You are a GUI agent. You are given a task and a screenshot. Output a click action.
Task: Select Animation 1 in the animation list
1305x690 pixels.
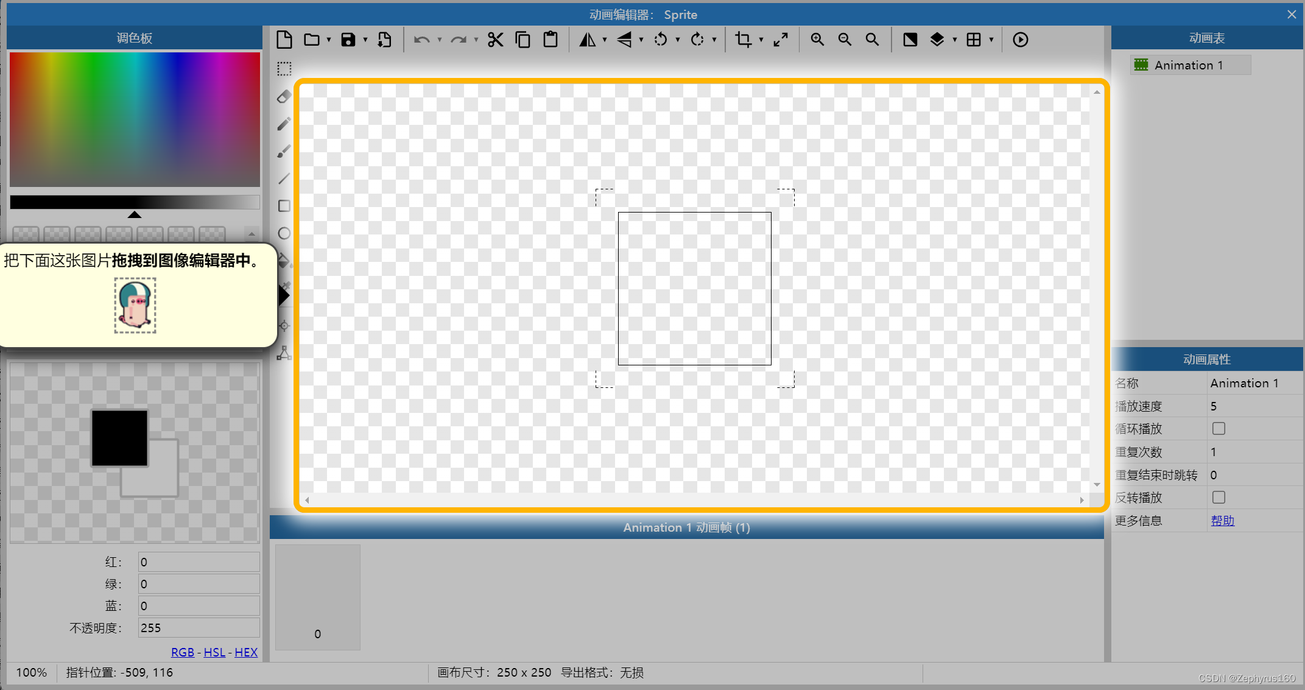coord(1187,65)
